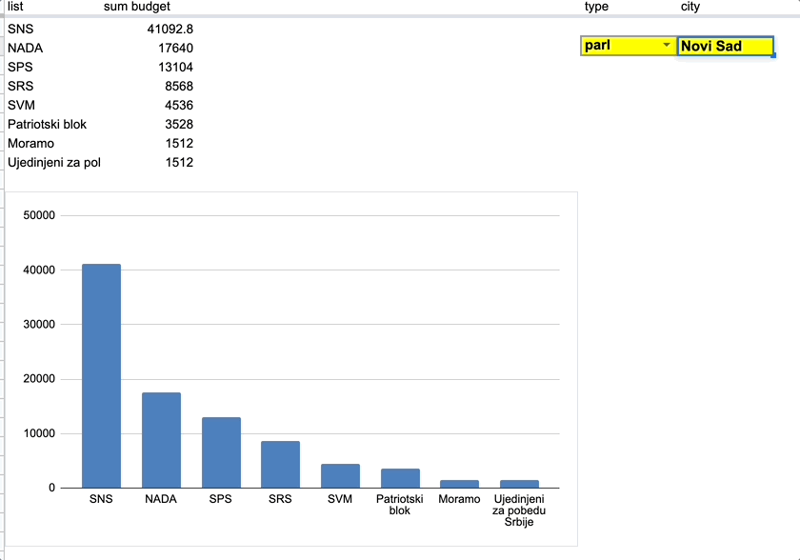Click 'Ujedinjeni za pobedu Srbije' chart axis label

519,510
